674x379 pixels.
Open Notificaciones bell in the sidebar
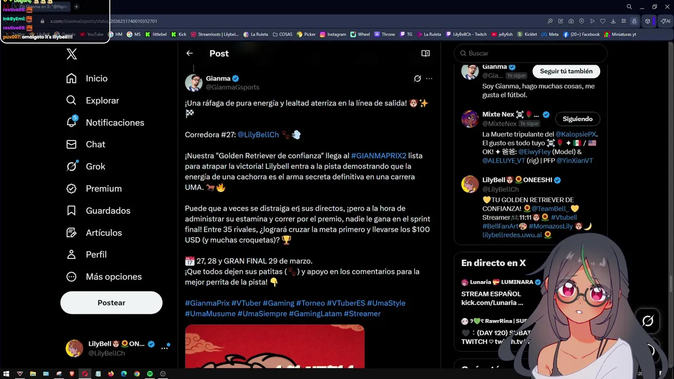pyautogui.click(x=105, y=123)
